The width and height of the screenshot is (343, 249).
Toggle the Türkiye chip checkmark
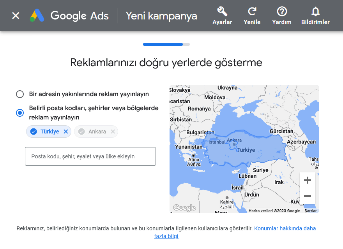coord(34,132)
